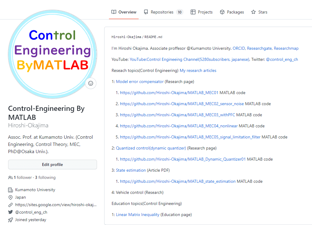
Task: Click the location pin icon
Action: click(11, 197)
